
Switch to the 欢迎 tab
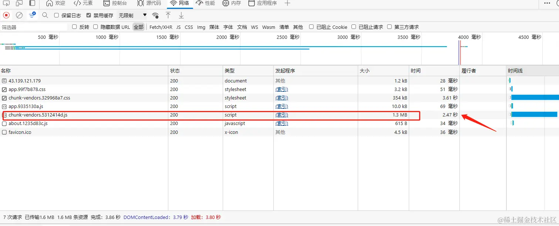(56, 3)
